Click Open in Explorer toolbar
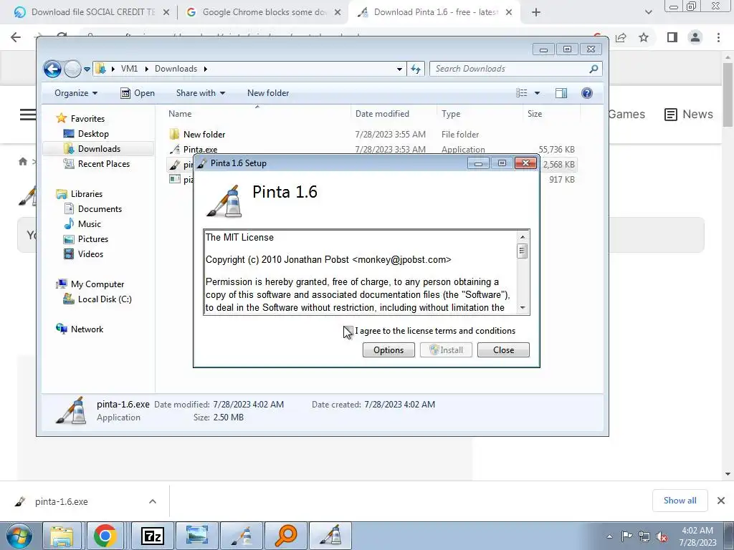Screen dimensions: 734x550 pyautogui.click(x=138, y=93)
